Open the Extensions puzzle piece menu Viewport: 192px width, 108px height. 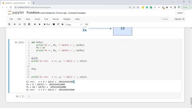point(167,7)
